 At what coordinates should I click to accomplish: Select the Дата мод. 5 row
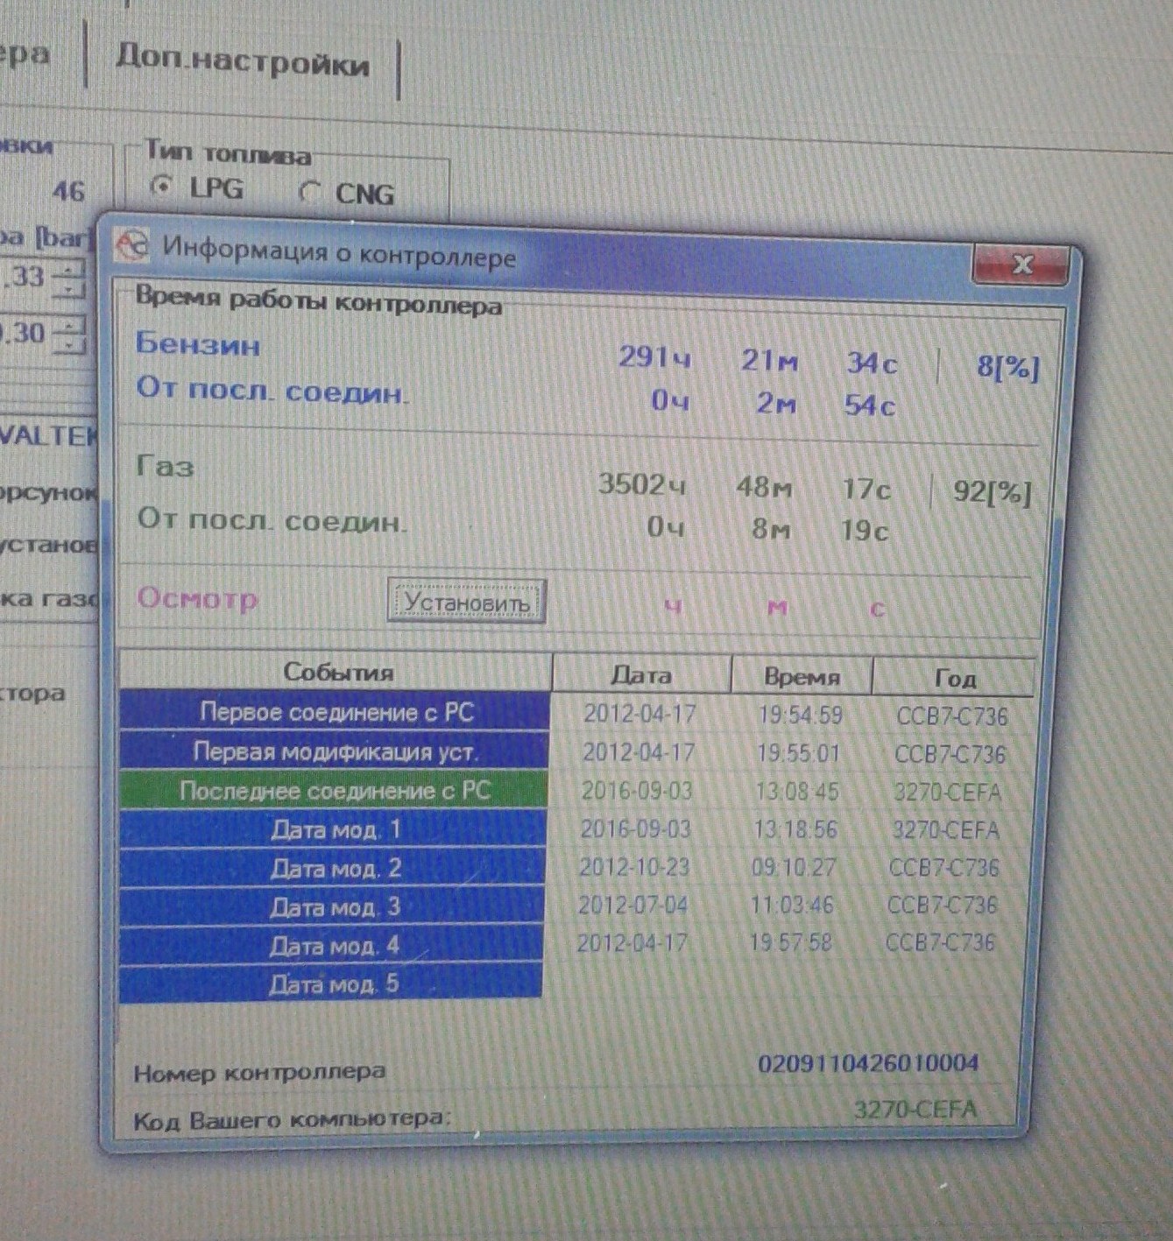(x=331, y=984)
